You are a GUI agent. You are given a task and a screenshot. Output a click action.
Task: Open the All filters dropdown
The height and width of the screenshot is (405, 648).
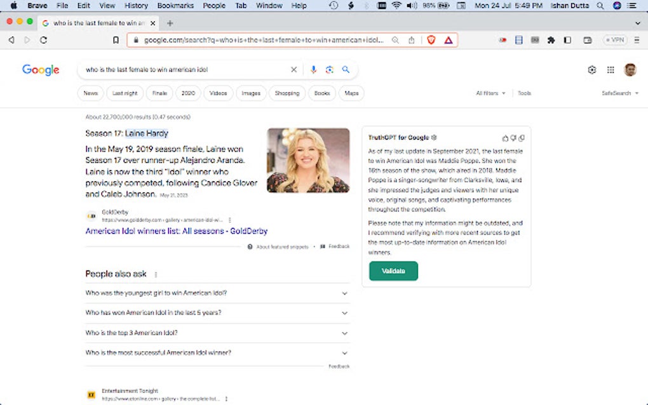489,93
